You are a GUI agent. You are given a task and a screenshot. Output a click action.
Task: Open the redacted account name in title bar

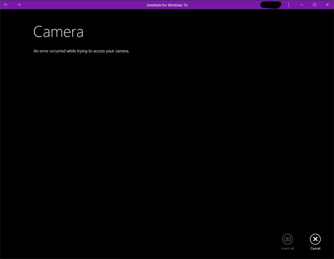[271, 5]
